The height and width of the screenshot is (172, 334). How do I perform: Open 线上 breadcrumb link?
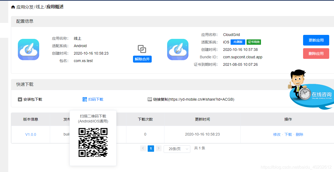coord(40,7)
